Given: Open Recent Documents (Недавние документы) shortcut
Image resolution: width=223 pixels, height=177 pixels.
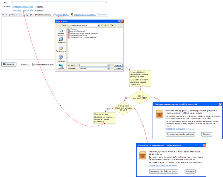Looking at the screenshot, I should click(x=61, y=32).
